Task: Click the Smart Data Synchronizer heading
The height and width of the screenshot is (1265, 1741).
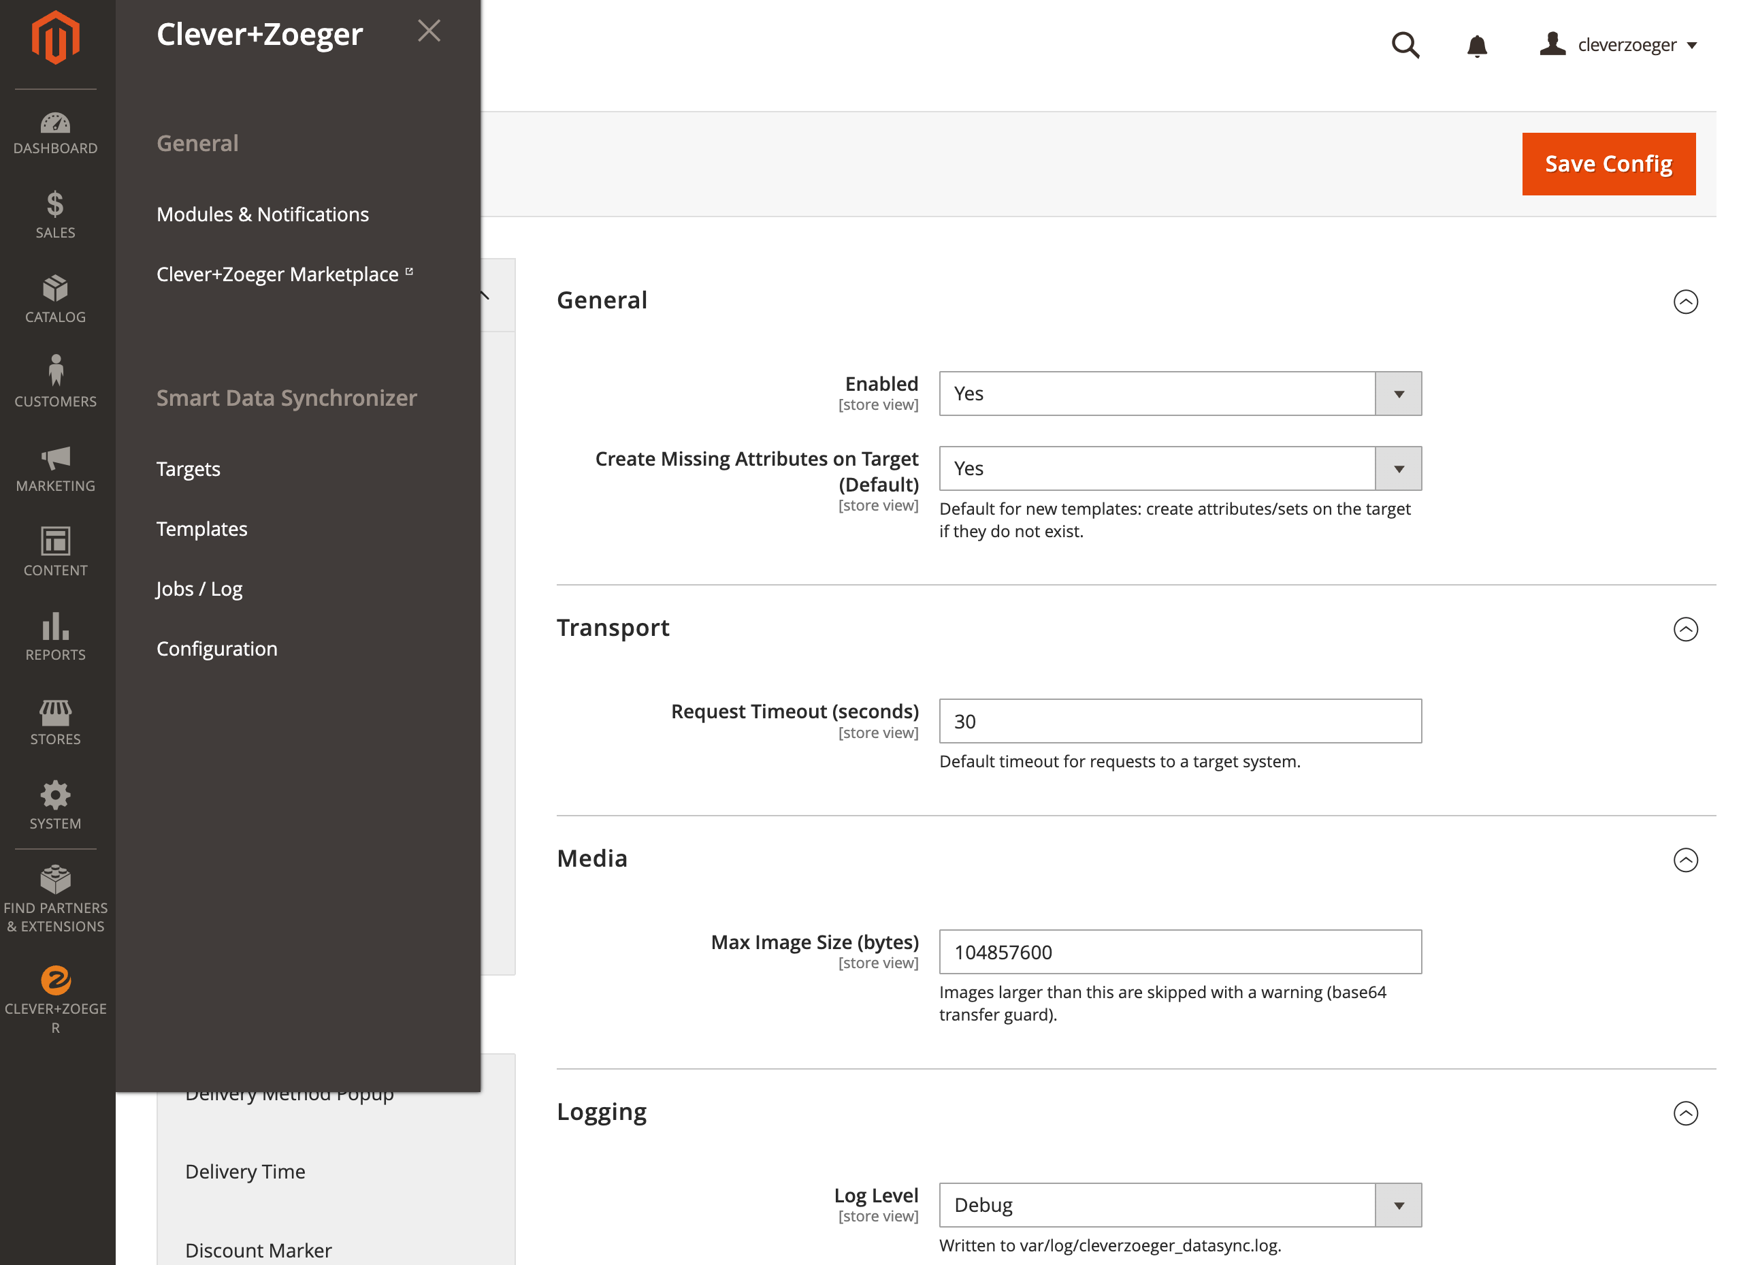Action: tap(287, 398)
